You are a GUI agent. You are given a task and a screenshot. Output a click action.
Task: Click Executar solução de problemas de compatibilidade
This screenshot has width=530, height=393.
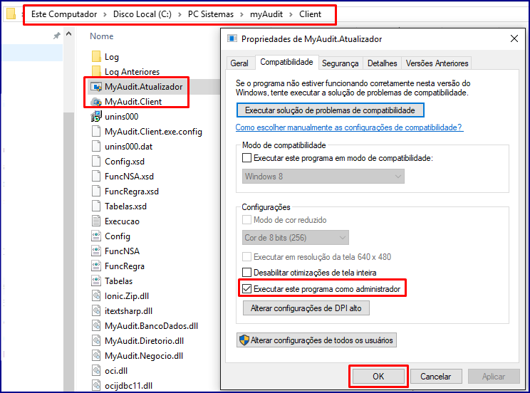pos(331,110)
